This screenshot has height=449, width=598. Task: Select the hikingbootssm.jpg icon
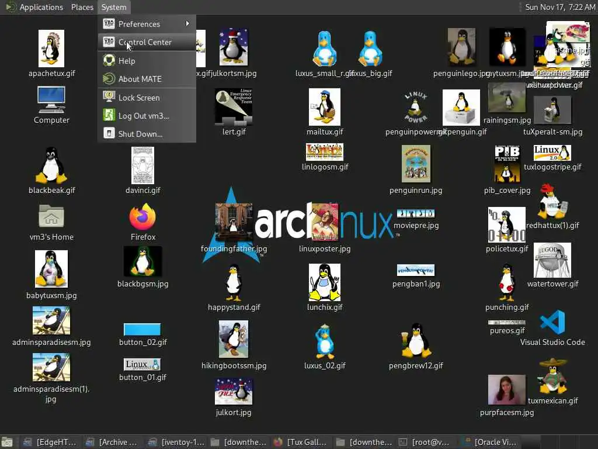[x=234, y=340]
